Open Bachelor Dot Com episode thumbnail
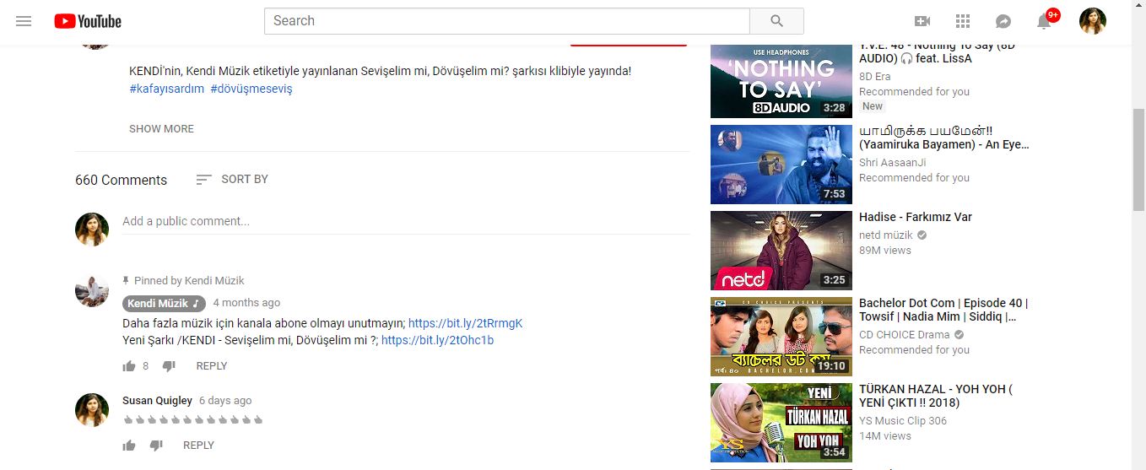1146x470 pixels. coord(781,337)
